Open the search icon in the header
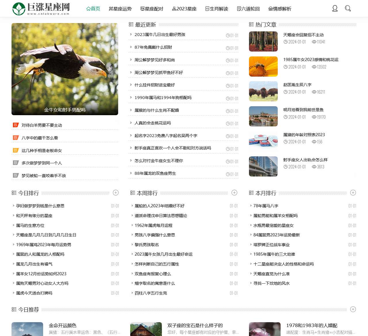 coord(348,9)
